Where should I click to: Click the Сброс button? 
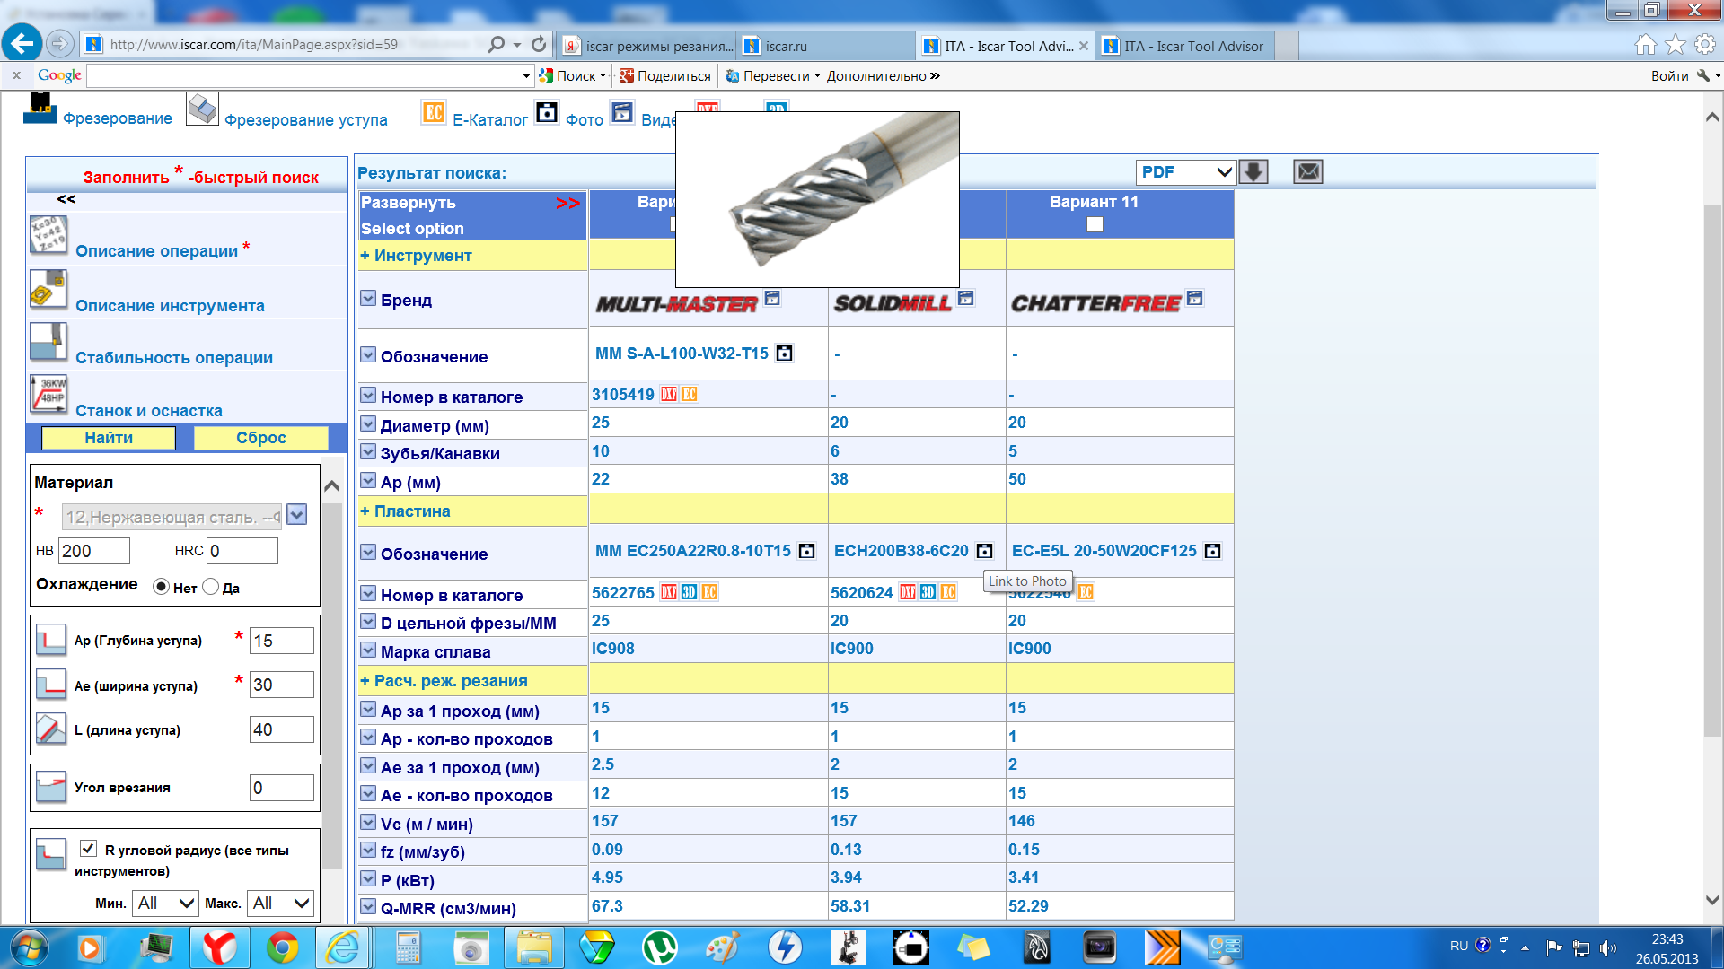260,438
